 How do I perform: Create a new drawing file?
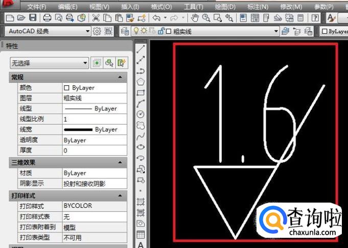[x=10, y=18]
